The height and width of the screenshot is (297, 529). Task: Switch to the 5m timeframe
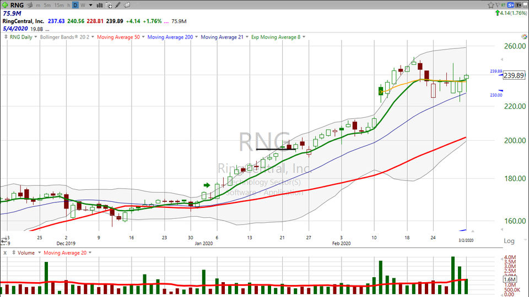pyautogui.click(x=47, y=5)
